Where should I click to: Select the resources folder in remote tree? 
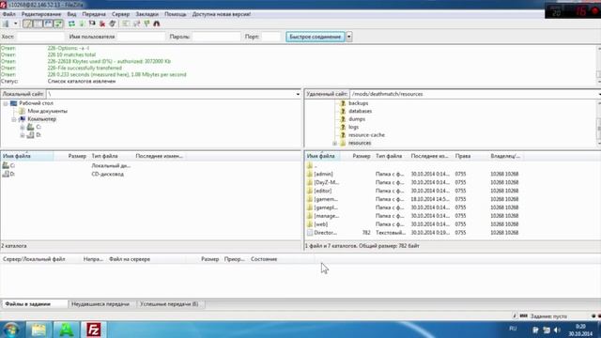tap(360, 143)
